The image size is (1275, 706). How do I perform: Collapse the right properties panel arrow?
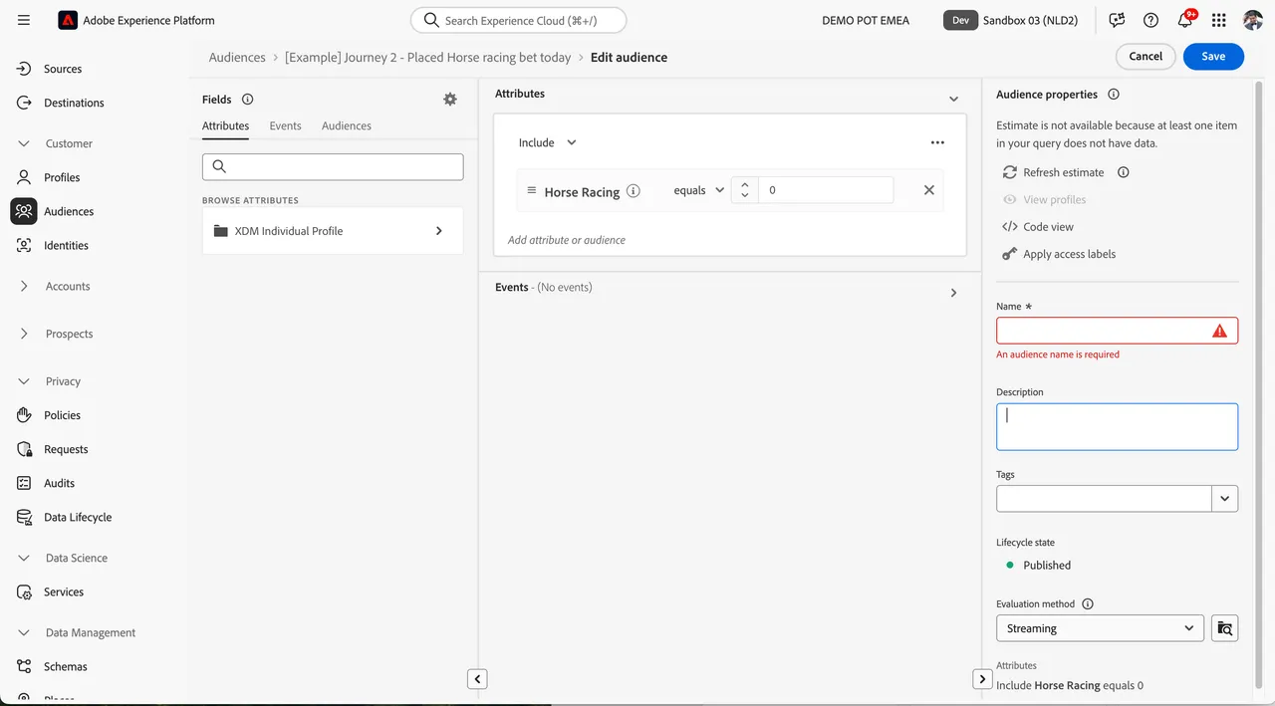[981, 679]
